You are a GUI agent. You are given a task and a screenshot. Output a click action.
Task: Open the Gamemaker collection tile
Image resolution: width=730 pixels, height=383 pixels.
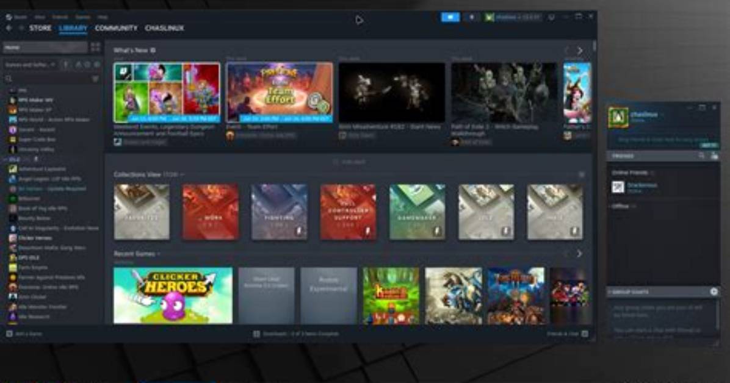[417, 212]
